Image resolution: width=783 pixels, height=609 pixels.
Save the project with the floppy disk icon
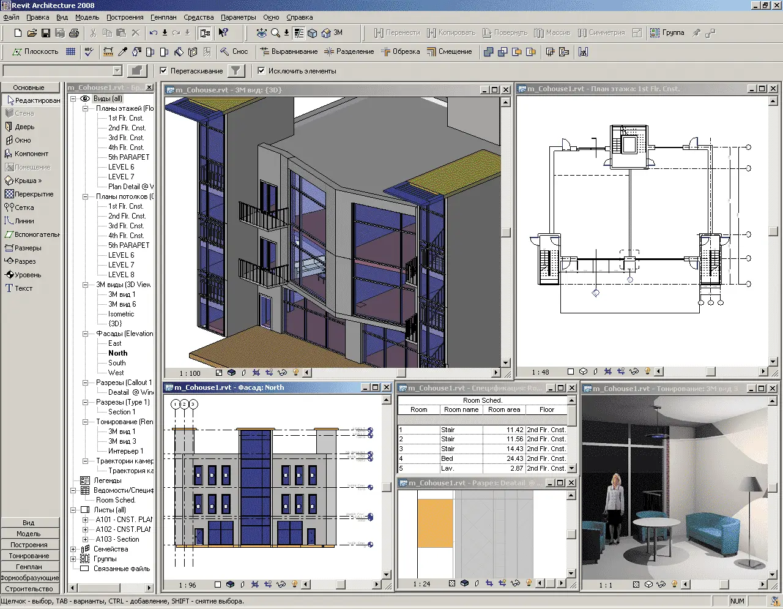(46, 33)
